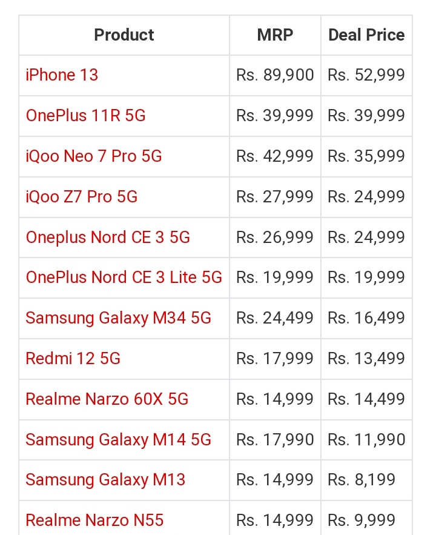Click Samsung Galaxy M34 5G link
The height and width of the screenshot is (535, 436).
pos(118,318)
